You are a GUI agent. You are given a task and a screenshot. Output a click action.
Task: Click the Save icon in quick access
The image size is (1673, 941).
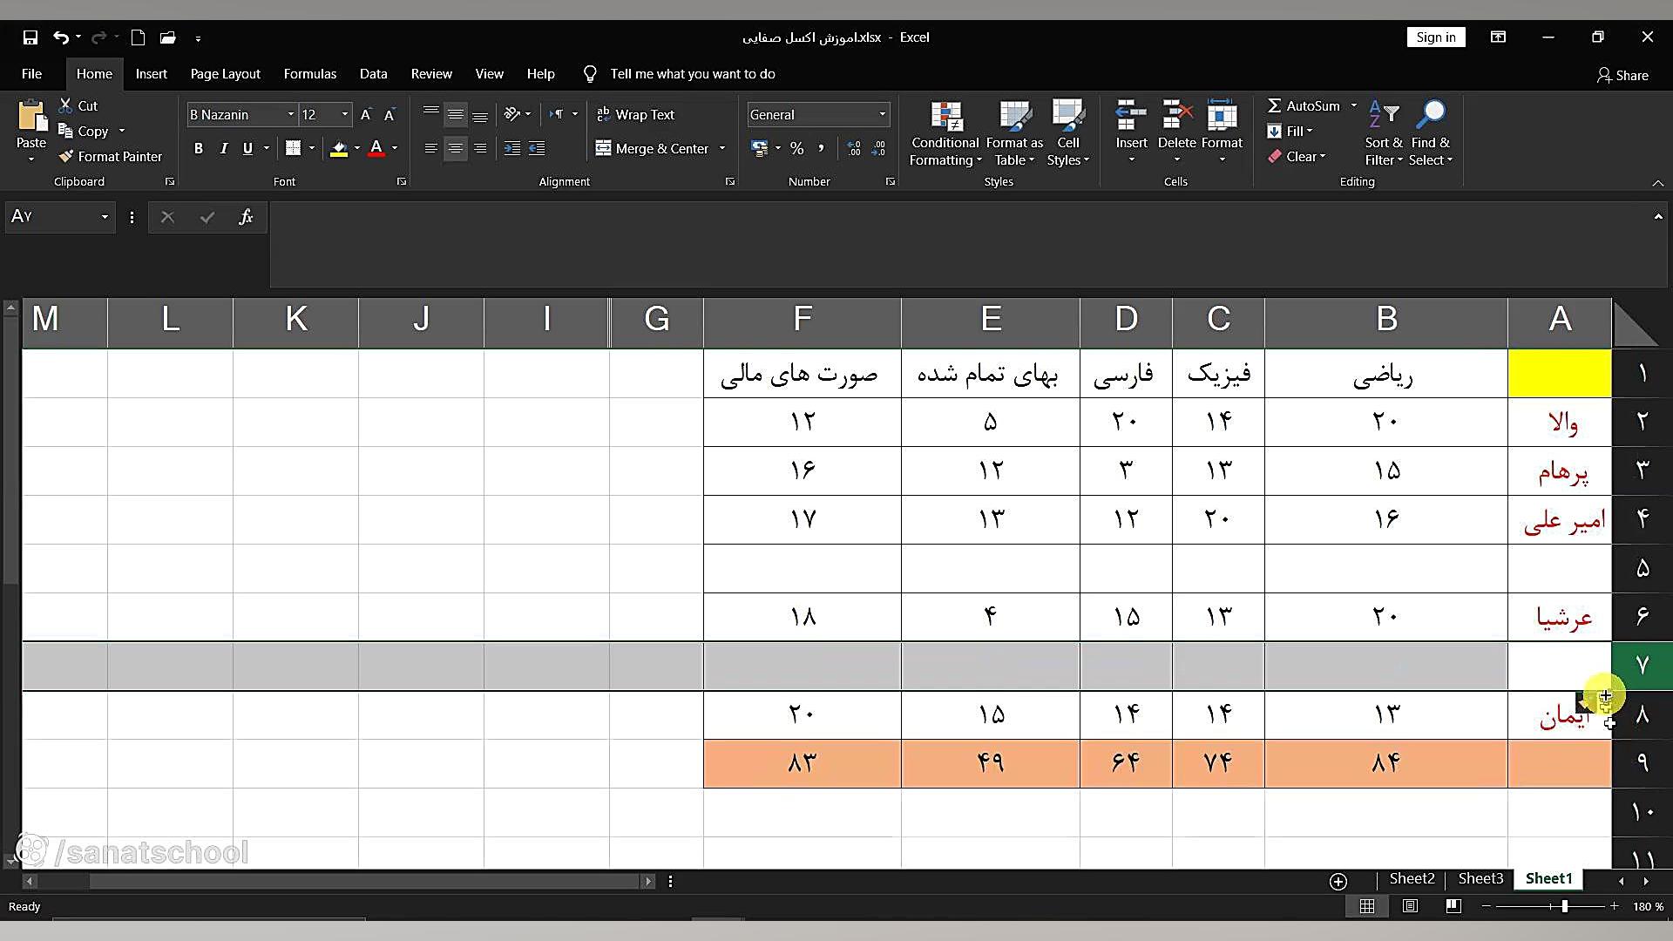pyautogui.click(x=30, y=37)
